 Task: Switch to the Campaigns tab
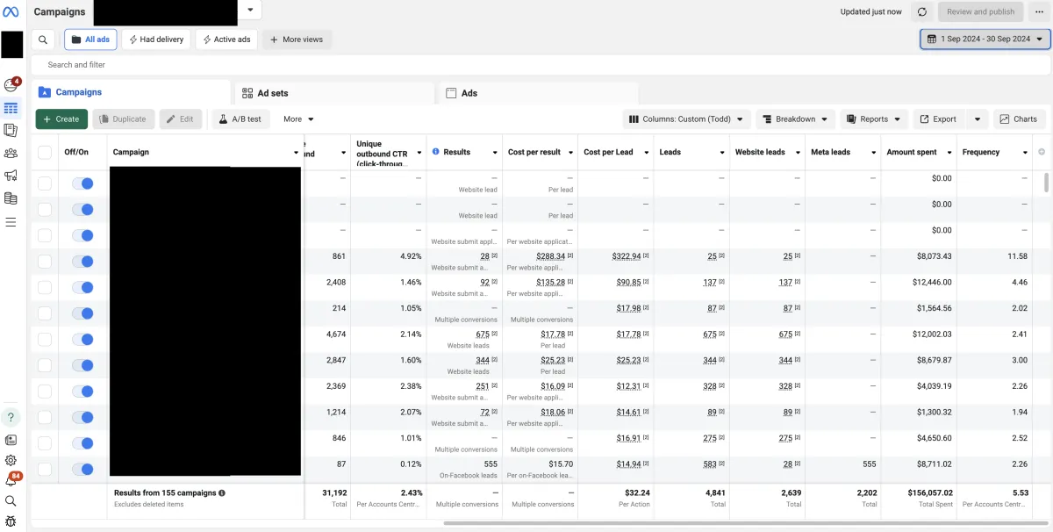[x=132, y=92]
